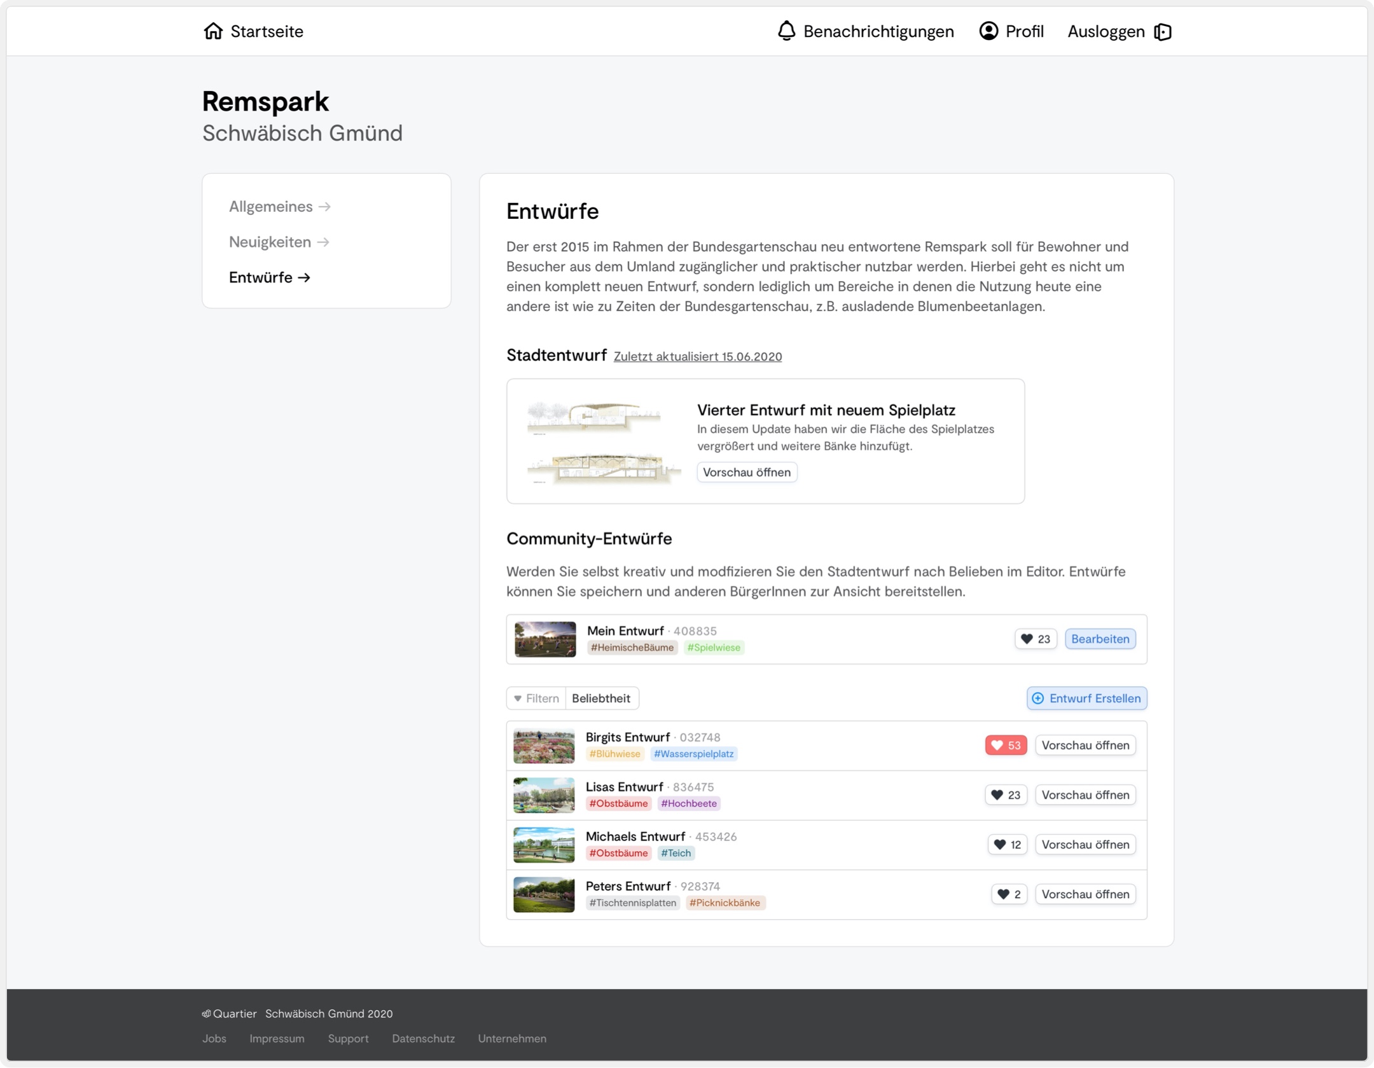The height and width of the screenshot is (1068, 1374).
Task: Click the arrow next to Neuigkeiten
Action: point(323,242)
